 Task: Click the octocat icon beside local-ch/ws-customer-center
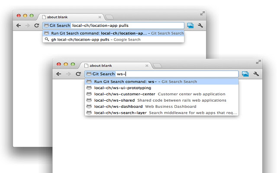(x=89, y=94)
